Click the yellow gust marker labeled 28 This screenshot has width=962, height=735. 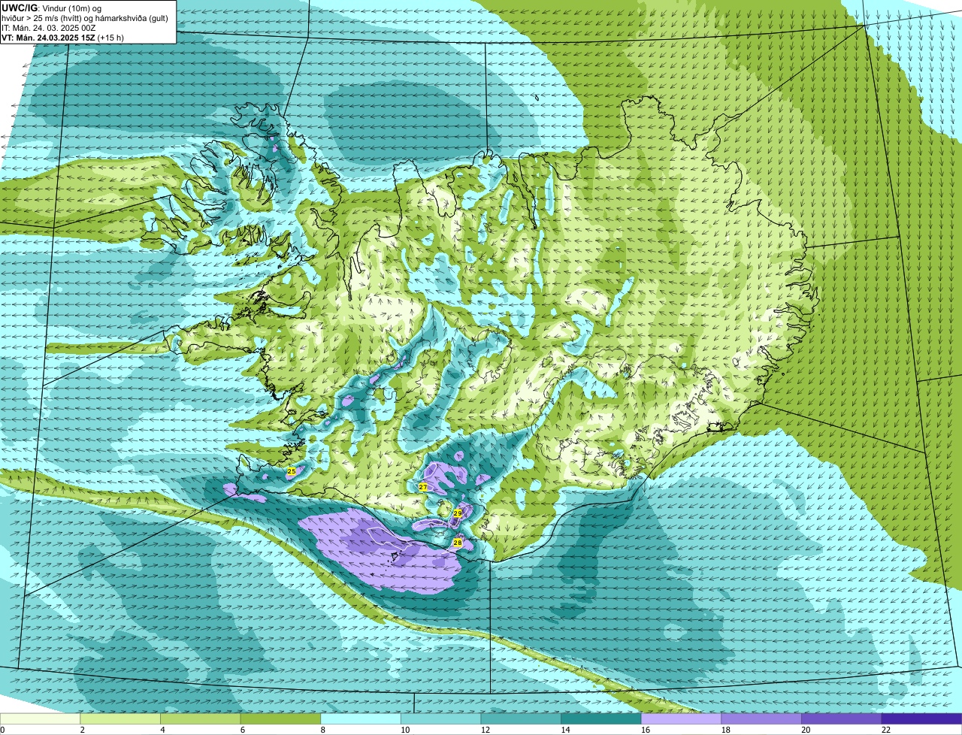tap(458, 543)
